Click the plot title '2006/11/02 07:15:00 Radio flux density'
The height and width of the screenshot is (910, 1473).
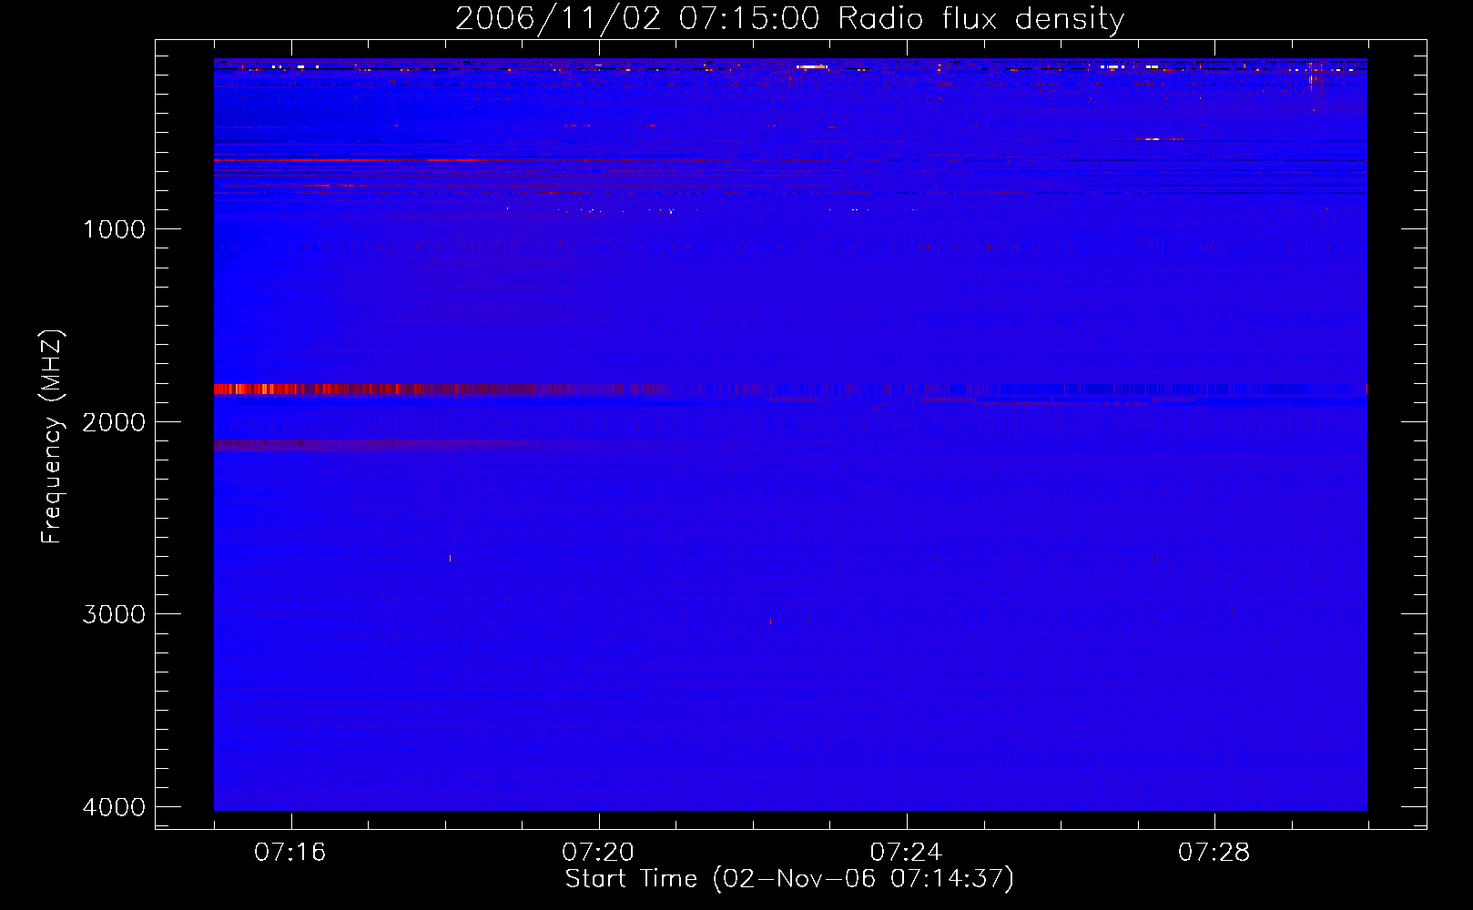(789, 18)
